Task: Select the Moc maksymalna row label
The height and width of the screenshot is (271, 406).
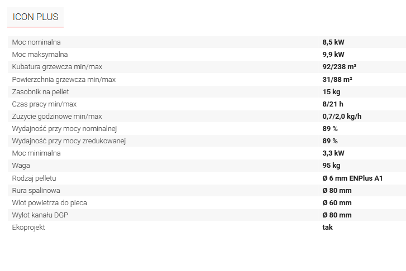Action: point(40,55)
